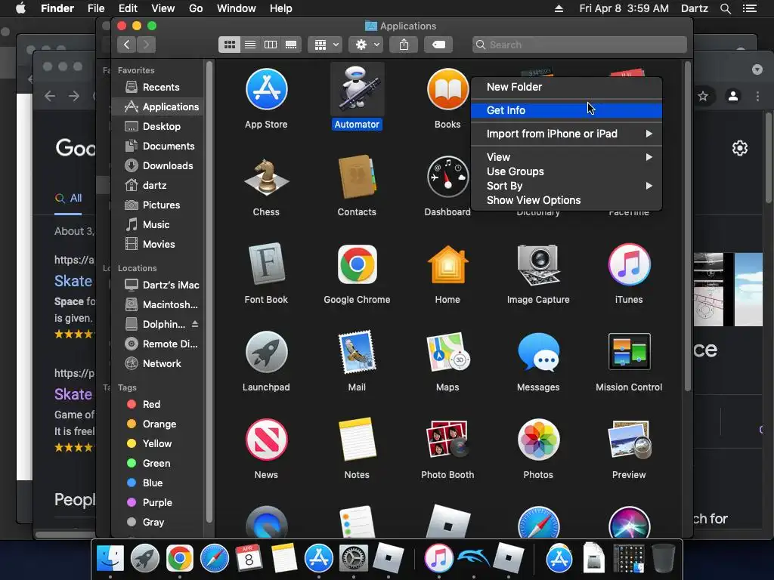Select the Home app icon
Screen dimensions: 774x580
(447, 264)
